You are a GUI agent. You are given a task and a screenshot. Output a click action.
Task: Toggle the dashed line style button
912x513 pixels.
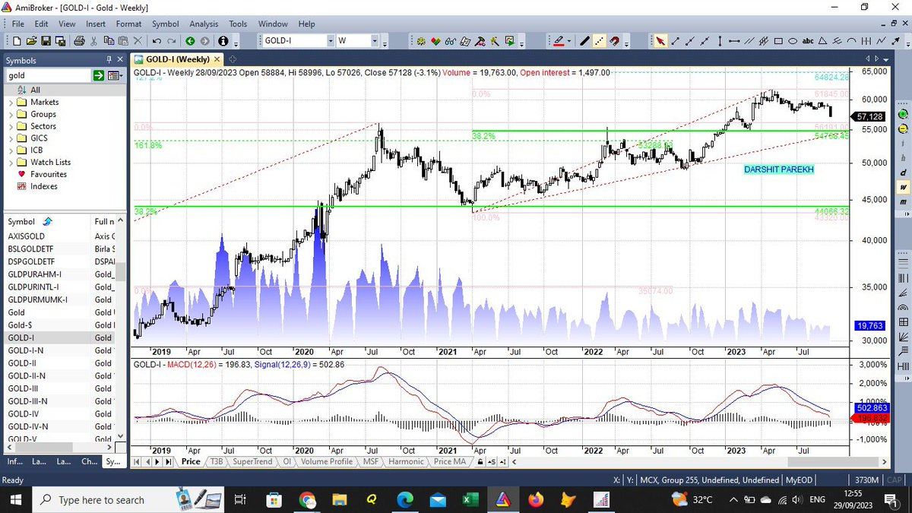click(x=600, y=41)
